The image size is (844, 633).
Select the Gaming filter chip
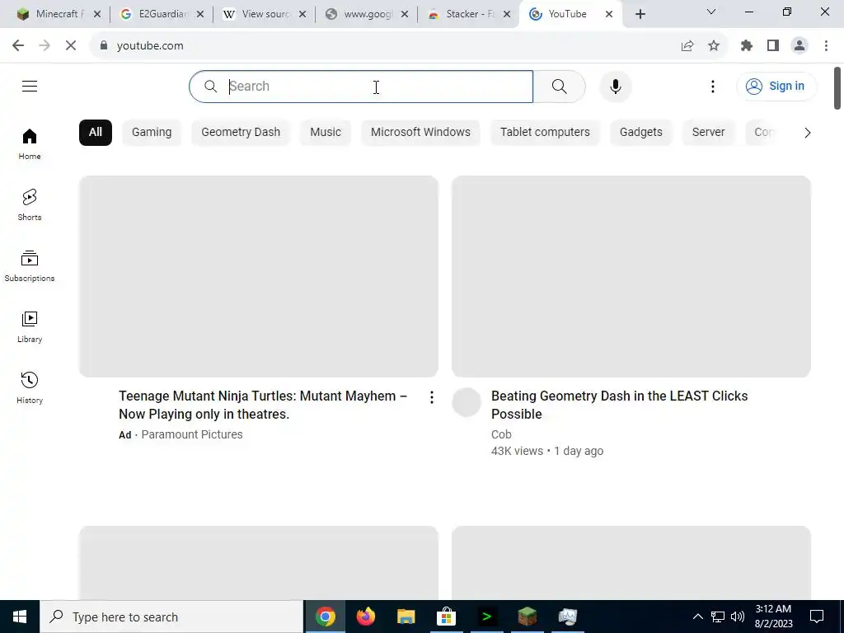click(x=152, y=133)
